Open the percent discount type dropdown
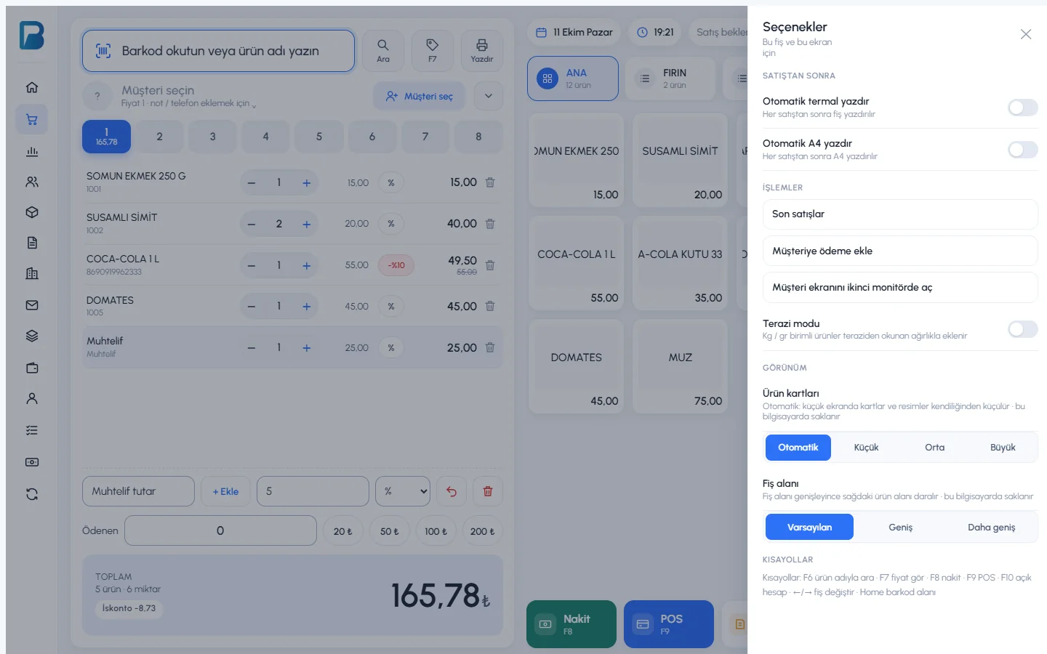This screenshot has width=1047, height=654. [403, 491]
